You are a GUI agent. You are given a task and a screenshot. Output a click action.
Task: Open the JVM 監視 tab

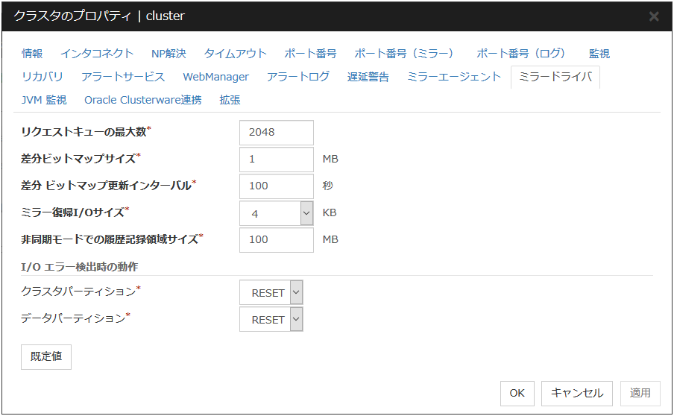(x=44, y=100)
